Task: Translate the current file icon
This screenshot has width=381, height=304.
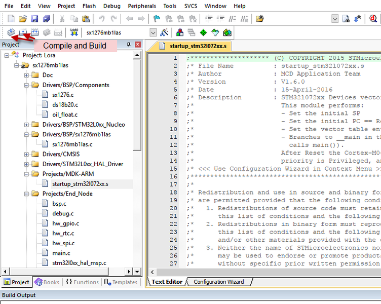Action: (11, 32)
